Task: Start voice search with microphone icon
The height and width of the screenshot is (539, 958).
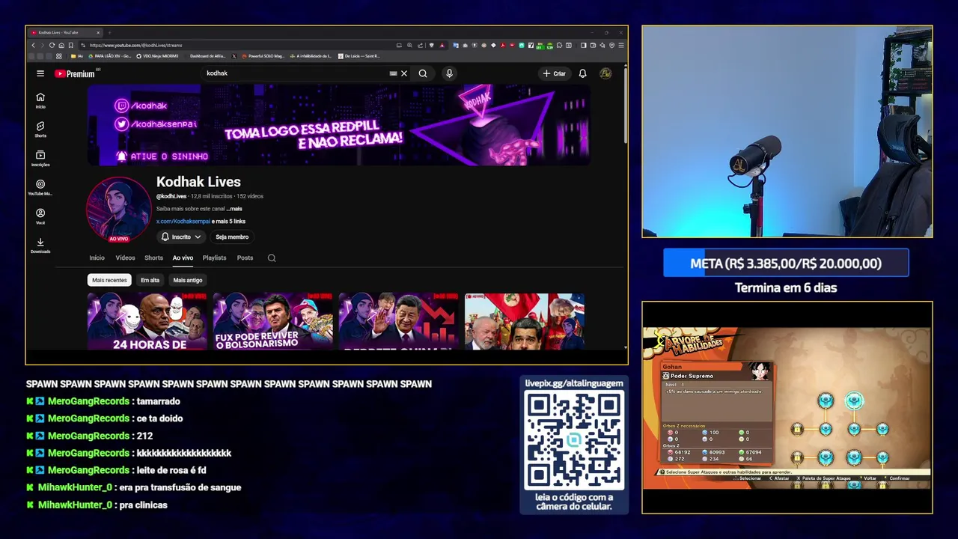Action: 449,73
